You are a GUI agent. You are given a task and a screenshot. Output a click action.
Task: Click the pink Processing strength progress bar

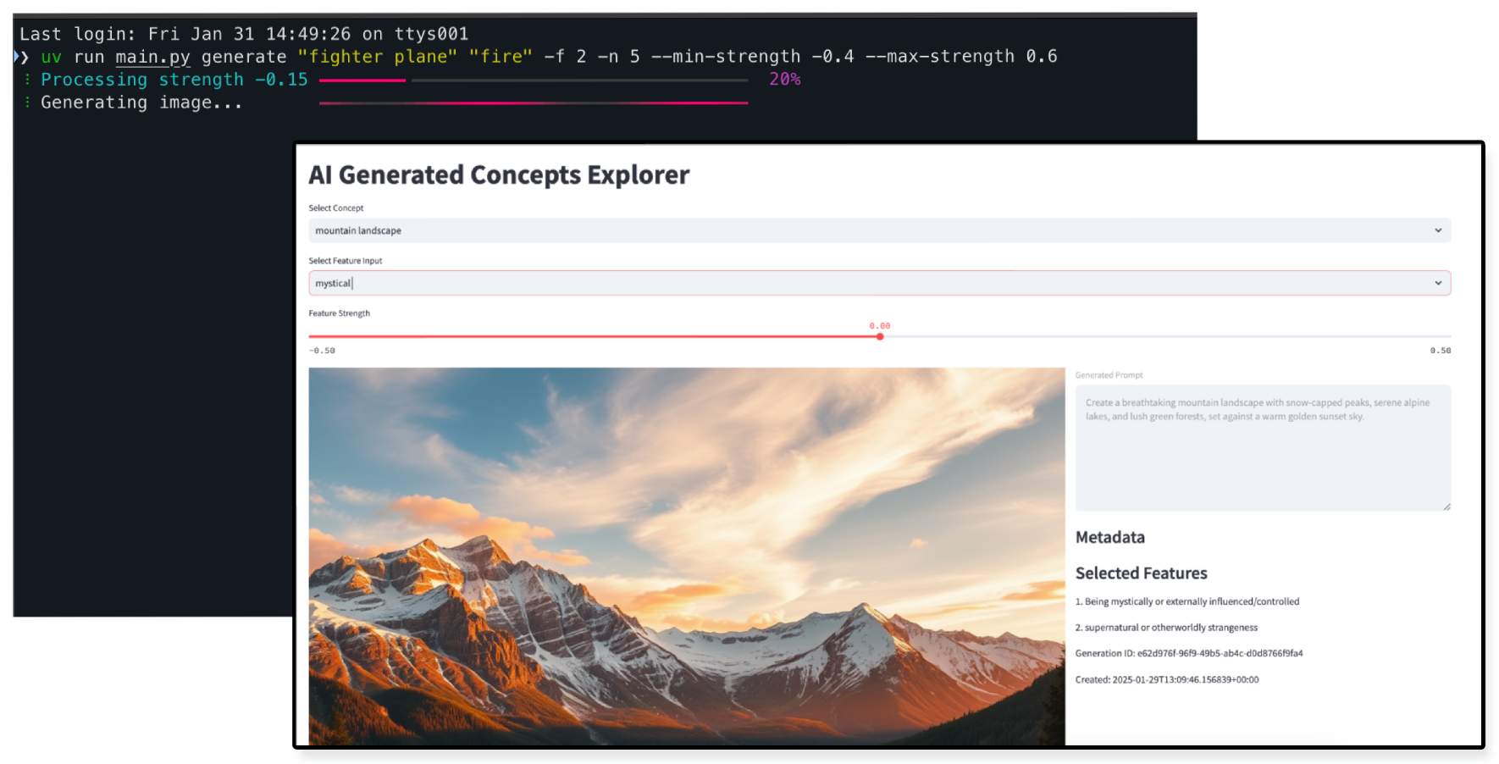(362, 79)
